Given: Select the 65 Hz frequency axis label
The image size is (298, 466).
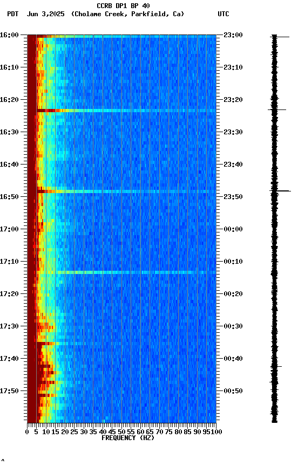Looking at the screenshot, I should [150, 432].
